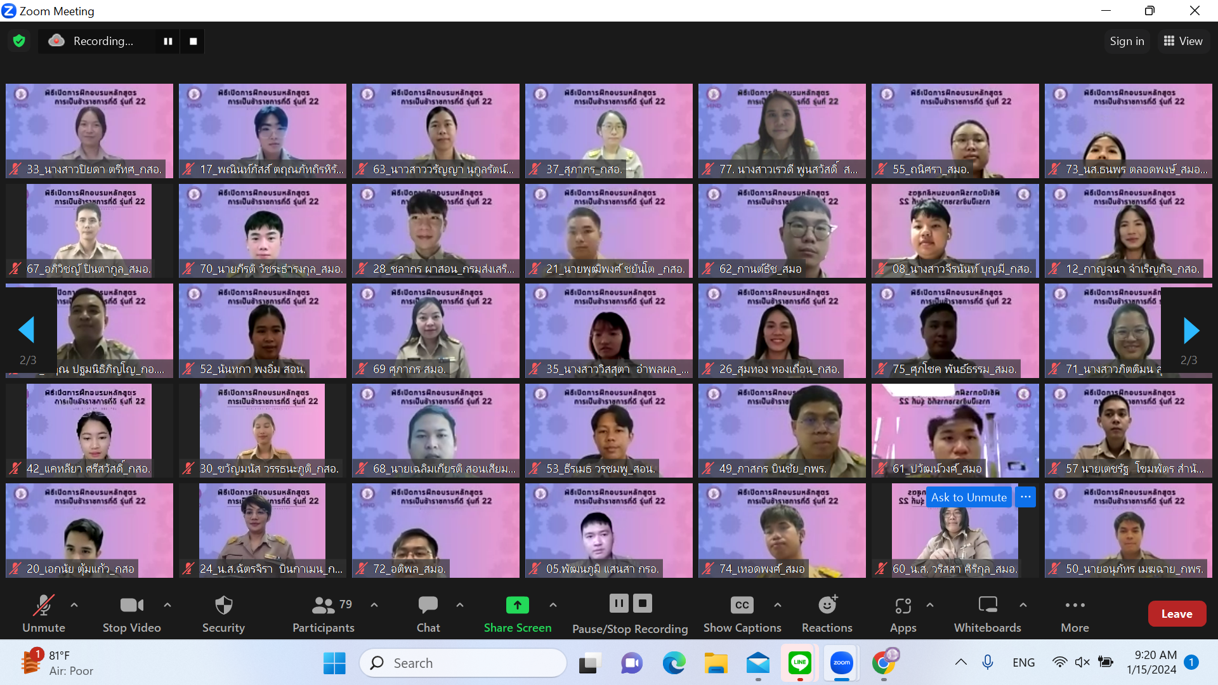Expand share options arrow beside Share Screen
The width and height of the screenshot is (1218, 685).
pyautogui.click(x=553, y=605)
